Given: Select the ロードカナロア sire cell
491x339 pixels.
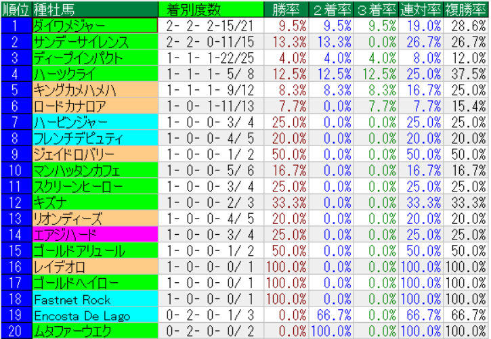Looking at the screenshot, I should [x=95, y=106].
